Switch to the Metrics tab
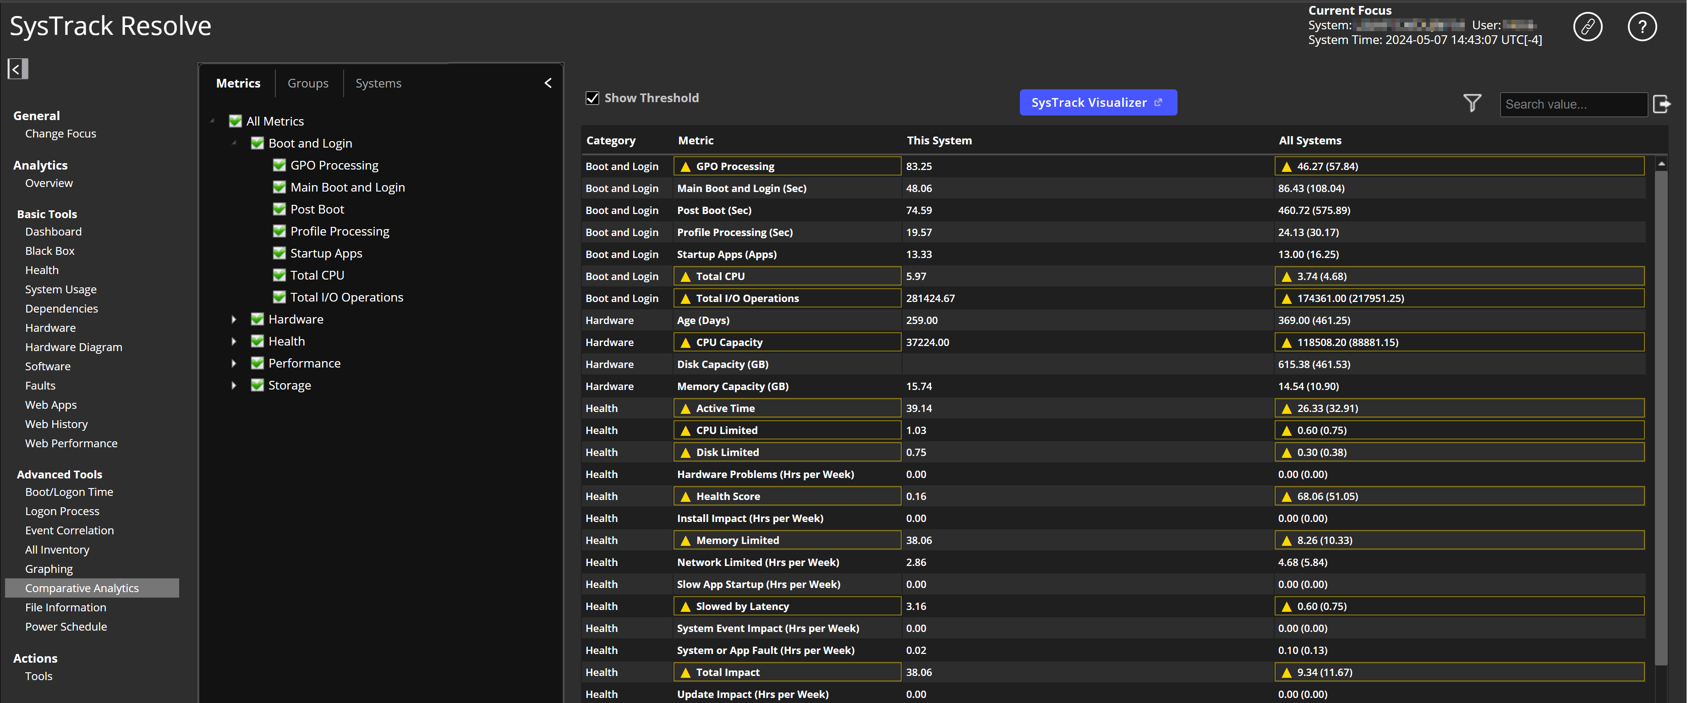 click(x=238, y=83)
